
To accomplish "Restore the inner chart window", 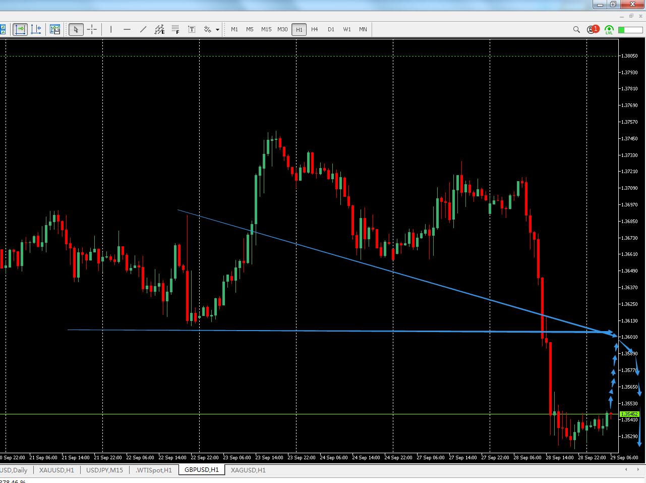I will [x=631, y=17].
